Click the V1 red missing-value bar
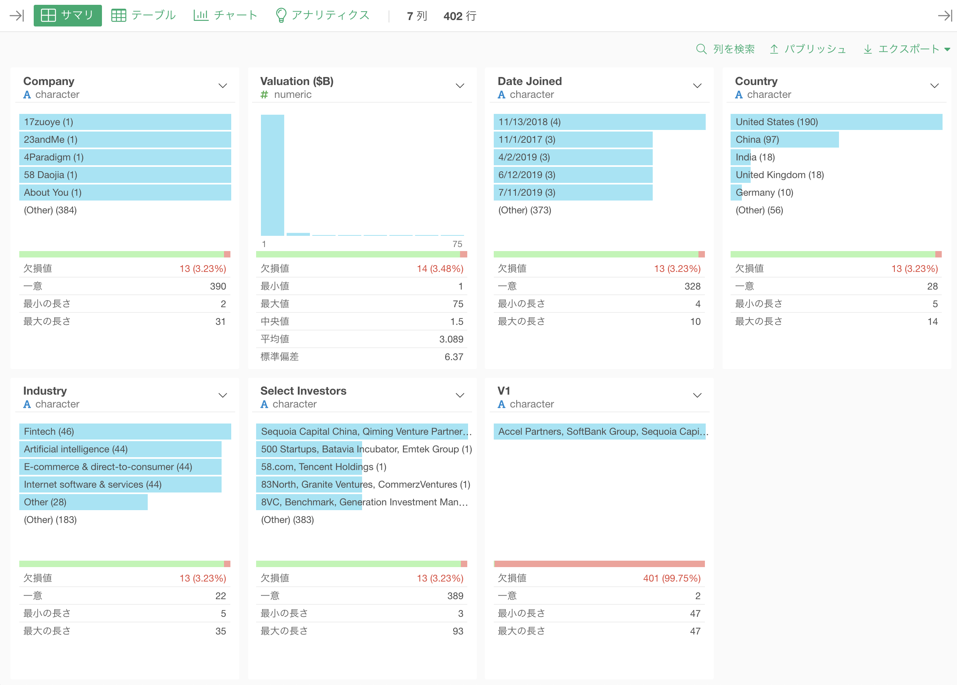The height and width of the screenshot is (685, 957). (599, 564)
